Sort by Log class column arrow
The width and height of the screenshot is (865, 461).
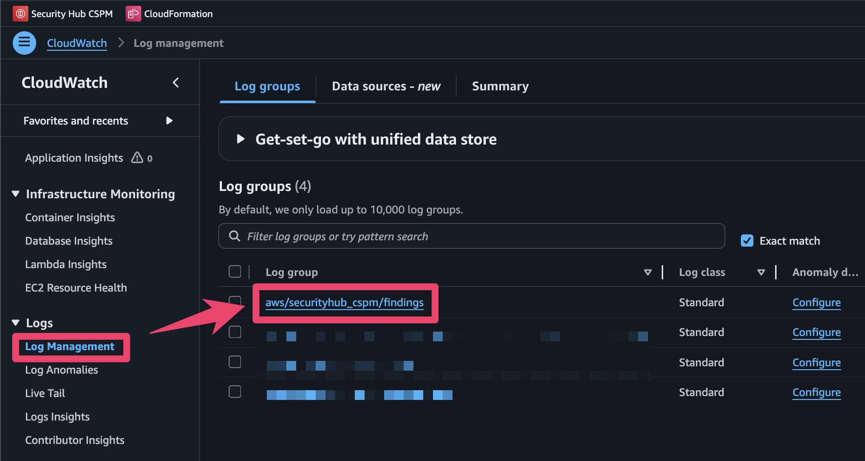761,272
